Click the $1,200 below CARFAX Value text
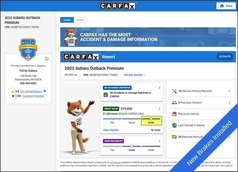238x172 pixels. pos(123,114)
